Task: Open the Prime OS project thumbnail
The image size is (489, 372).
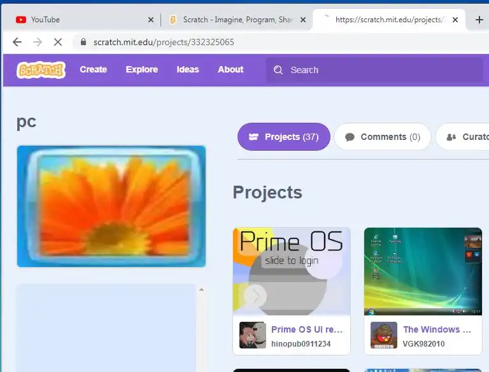Action: point(292,272)
